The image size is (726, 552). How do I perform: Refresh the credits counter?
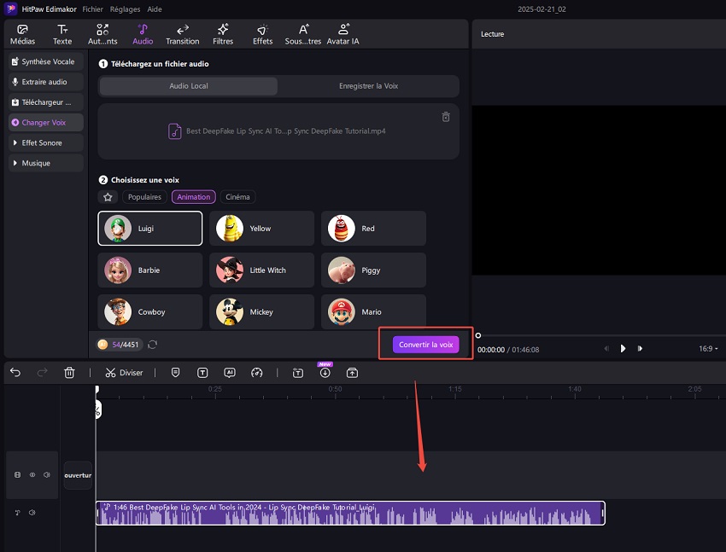pos(152,345)
